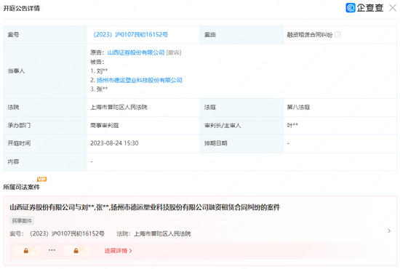Image resolution: width=400 pixels, height=269 pixels.
Task: Select hearing time 2023-08-24 15:30
Action: coord(114,143)
